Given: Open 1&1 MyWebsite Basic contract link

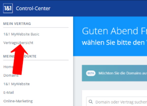Looking at the screenshot, I should [21, 34].
